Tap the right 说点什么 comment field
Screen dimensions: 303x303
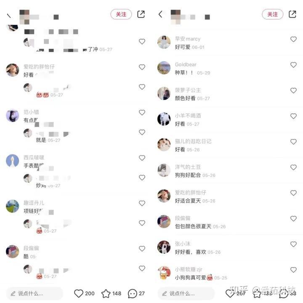(186, 294)
